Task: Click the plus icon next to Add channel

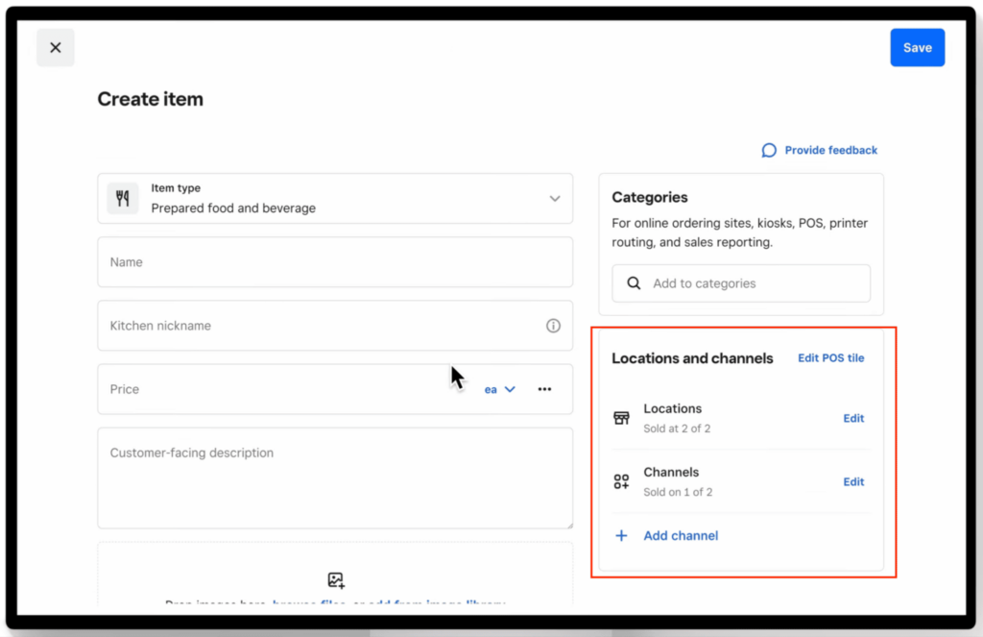Action: (621, 535)
